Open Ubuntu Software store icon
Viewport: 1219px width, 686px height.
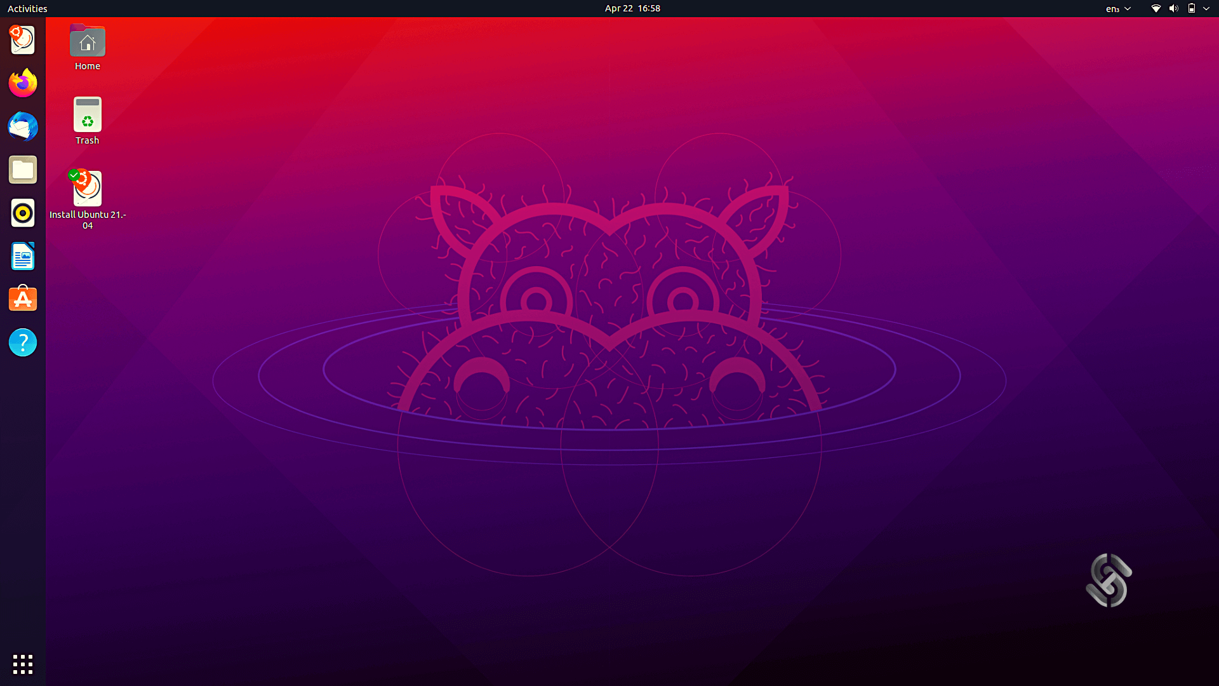tap(23, 299)
